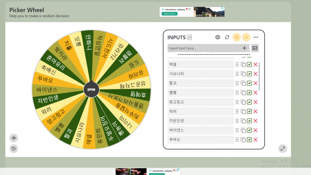Grab the drag handle of 짤괴
This screenshot has height=175, width=311.
tap(237, 83)
